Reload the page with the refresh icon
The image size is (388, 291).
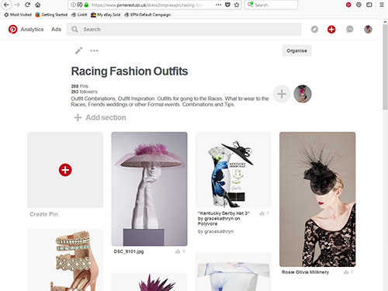[27, 5]
